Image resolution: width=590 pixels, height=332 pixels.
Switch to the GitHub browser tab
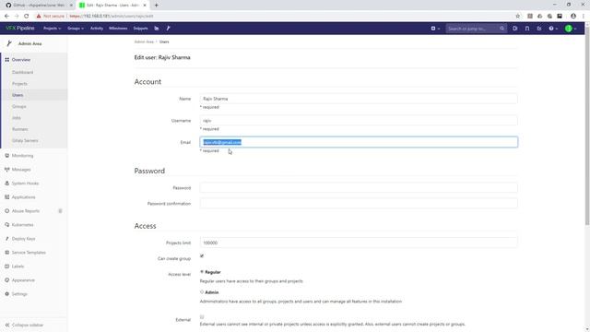tap(38, 6)
